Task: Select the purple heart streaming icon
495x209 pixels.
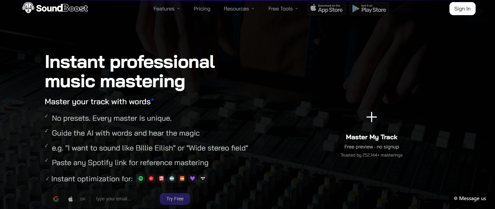Action: pyautogui.click(x=192, y=178)
